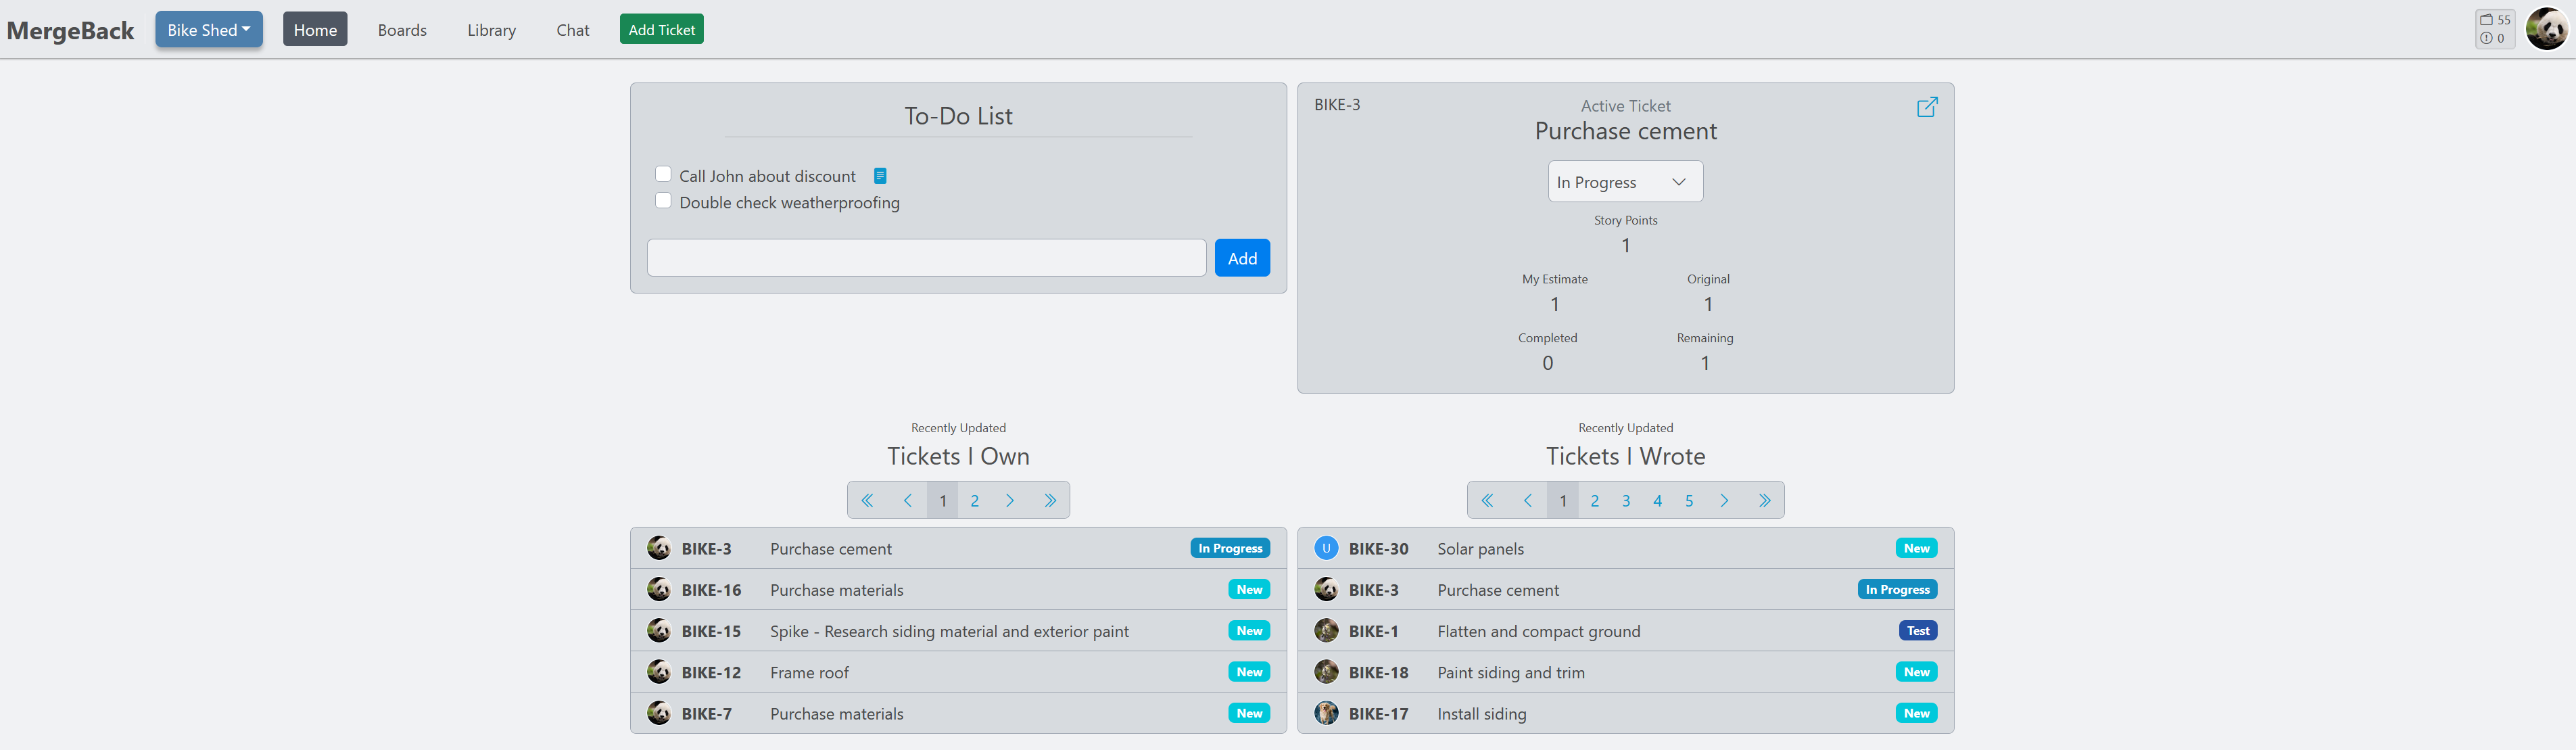
Task: Click the blue U avatar on BIKE-30 row
Action: pyautogui.click(x=1326, y=548)
